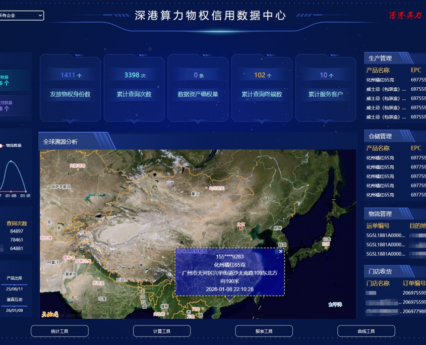
Task: Switch to the 生产管理 panel header
Action: [x=380, y=58]
